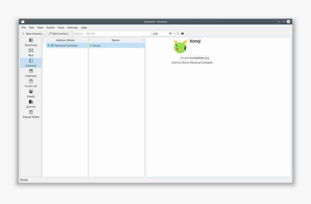Maximize the Kontact window
The width and height of the screenshot is (311, 204).
point(284,22)
